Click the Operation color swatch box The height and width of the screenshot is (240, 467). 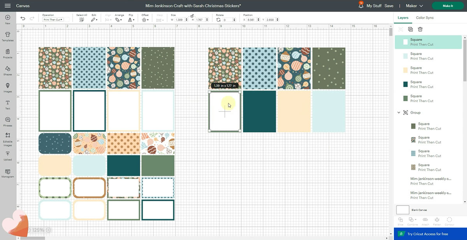point(67,19)
